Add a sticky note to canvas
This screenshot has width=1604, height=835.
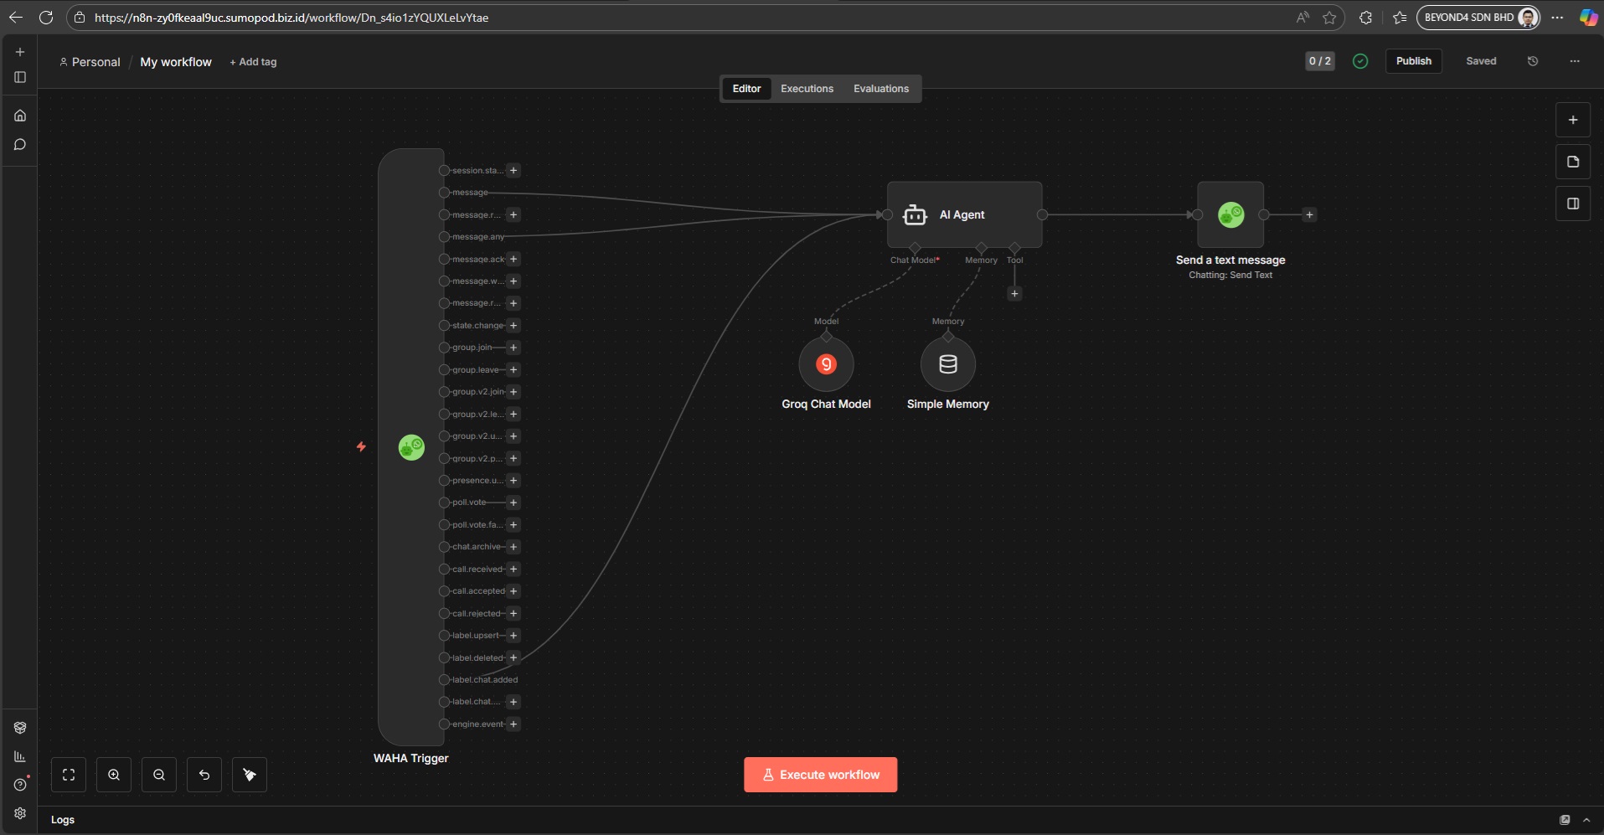(1572, 162)
